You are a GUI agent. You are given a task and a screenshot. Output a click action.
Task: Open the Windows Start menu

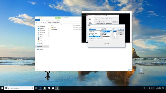[2, 88]
